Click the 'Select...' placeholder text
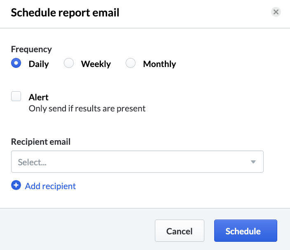Image resolution: width=290 pixels, height=250 pixels. [x=32, y=162]
